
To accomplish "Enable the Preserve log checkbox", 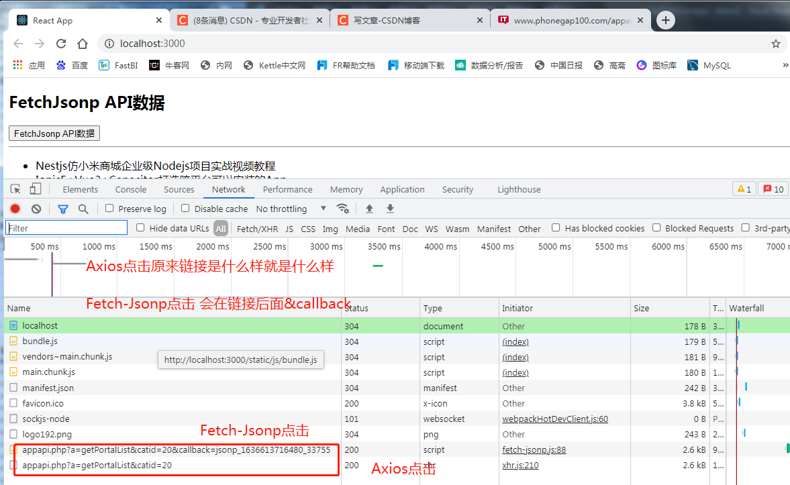I will pyautogui.click(x=109, y=209).
